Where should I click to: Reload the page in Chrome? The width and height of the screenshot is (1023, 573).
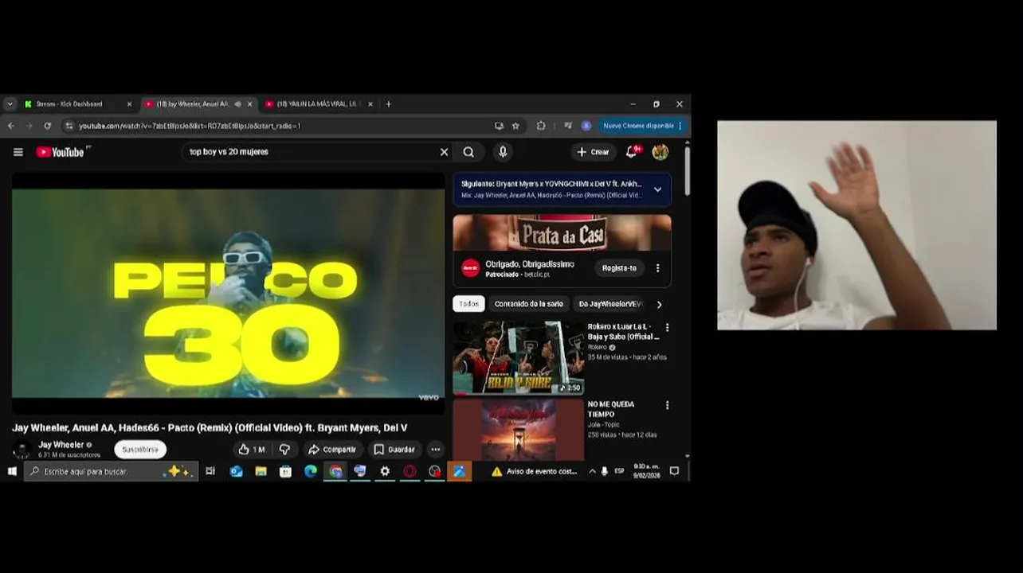[47, 126]
